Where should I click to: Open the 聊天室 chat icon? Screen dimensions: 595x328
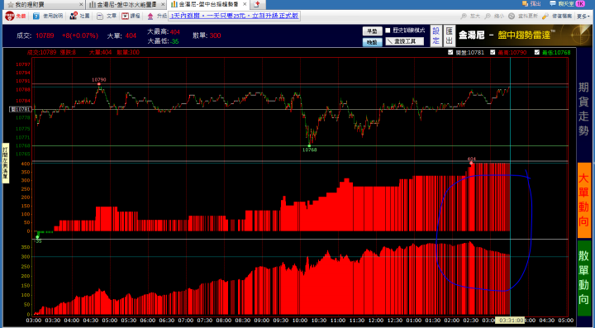(553, 4)
